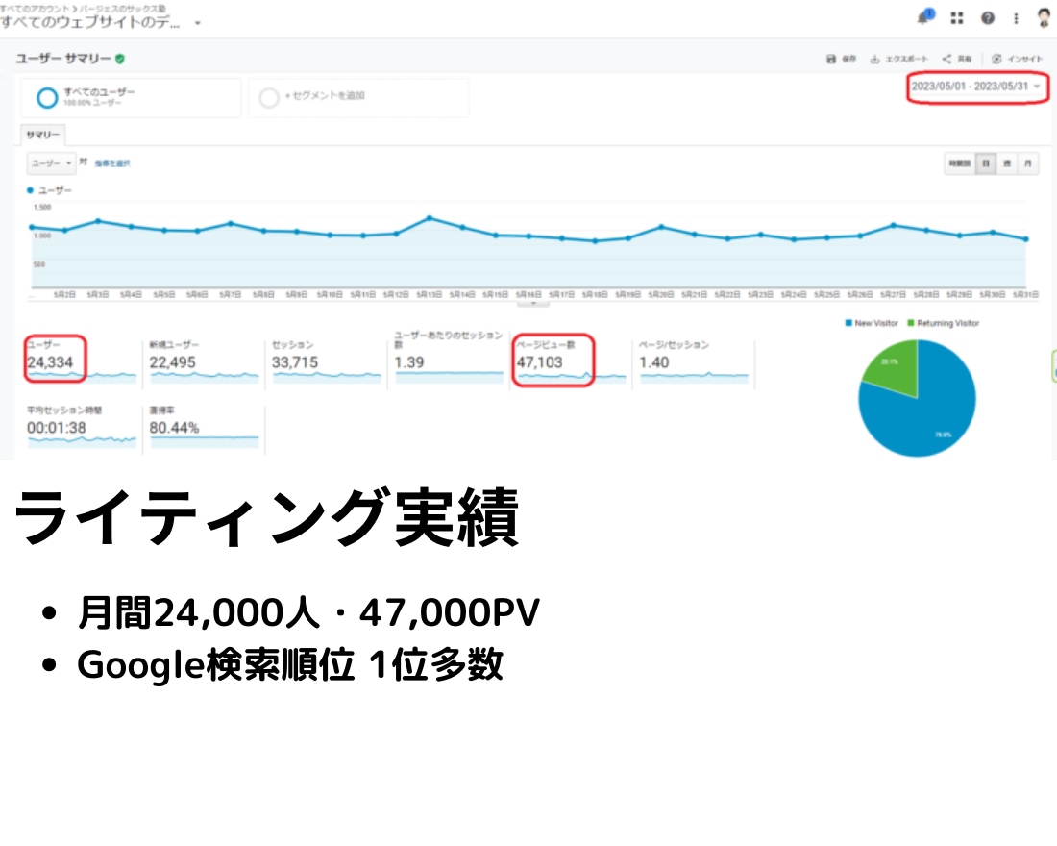1057x846 pixels.
Task: Select the 新規ユーザー 22,495 metric tile
Action: point(204,362)
